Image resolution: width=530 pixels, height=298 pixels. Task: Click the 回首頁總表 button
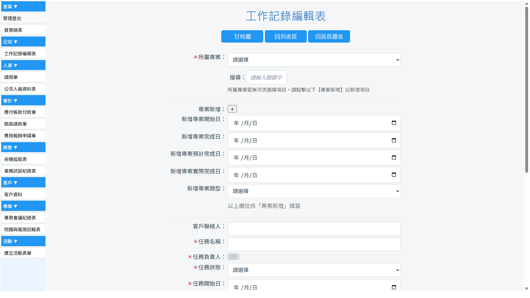329,37
